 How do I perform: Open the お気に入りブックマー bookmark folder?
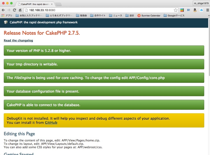pyautogui.click(x=29, y=15)
